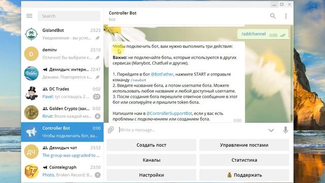Screen dimensions: 325x183
Task: Select the Controller Bot chat row
Action: click(x=62, y=132)
